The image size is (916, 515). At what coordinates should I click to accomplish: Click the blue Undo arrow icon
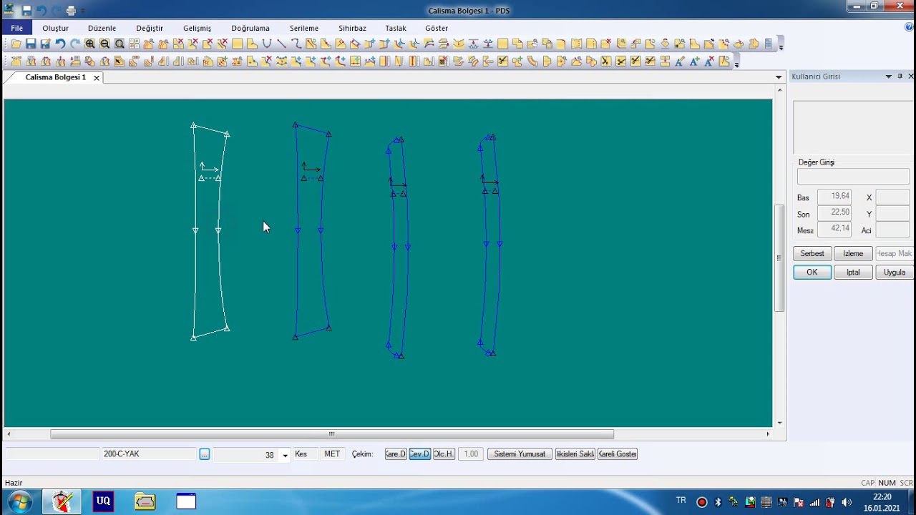pos(60,44)
